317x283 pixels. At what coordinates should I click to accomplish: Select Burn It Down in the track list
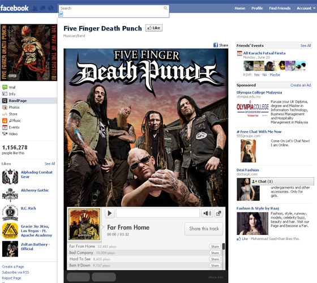80,265
